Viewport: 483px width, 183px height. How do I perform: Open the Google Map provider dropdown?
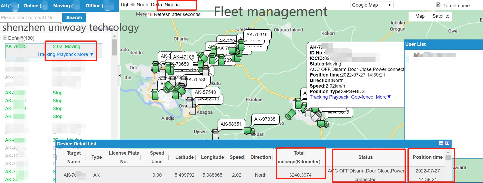(x=371, y=5)
